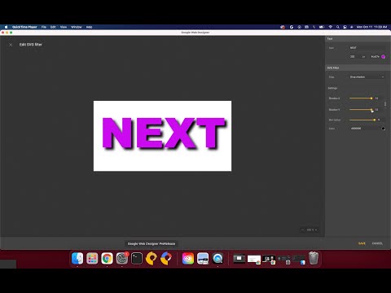Screen dimensions: 391x293
Task: Open Launchpad from the dock
Action: pos(92,258)
